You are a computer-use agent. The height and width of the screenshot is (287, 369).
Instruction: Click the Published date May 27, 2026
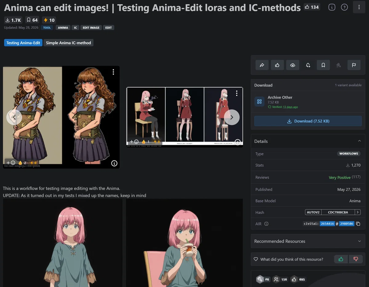(x=349, y=189)
